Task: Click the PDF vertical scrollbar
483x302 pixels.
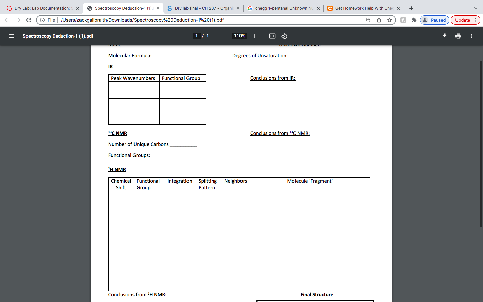Action: pyautogui.click(x=481, y=144)
